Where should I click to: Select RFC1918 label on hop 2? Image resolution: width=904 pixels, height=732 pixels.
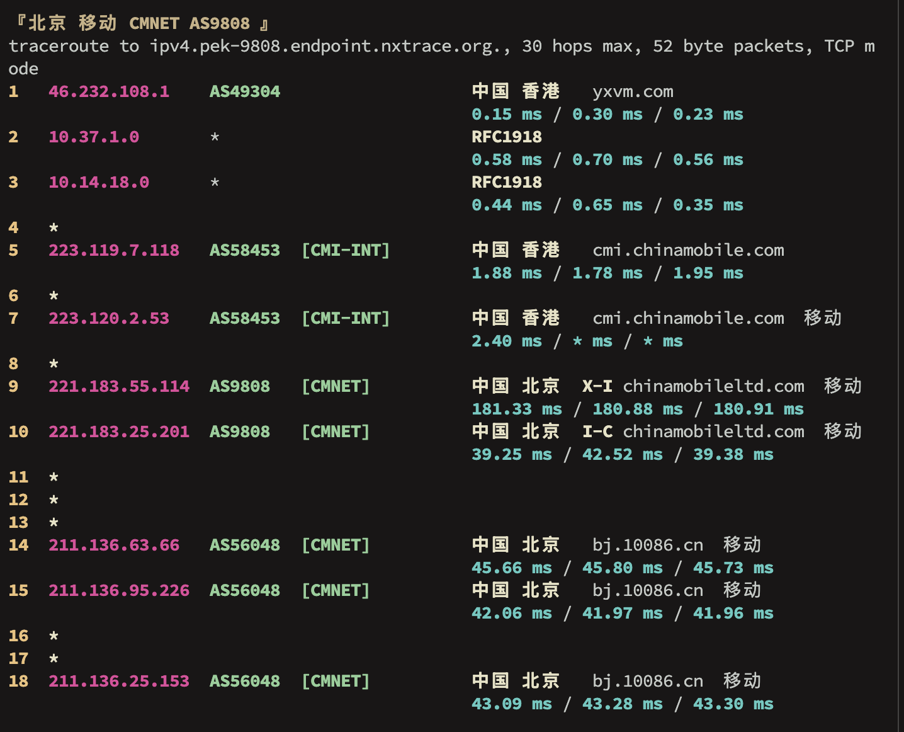coord(507,137)
